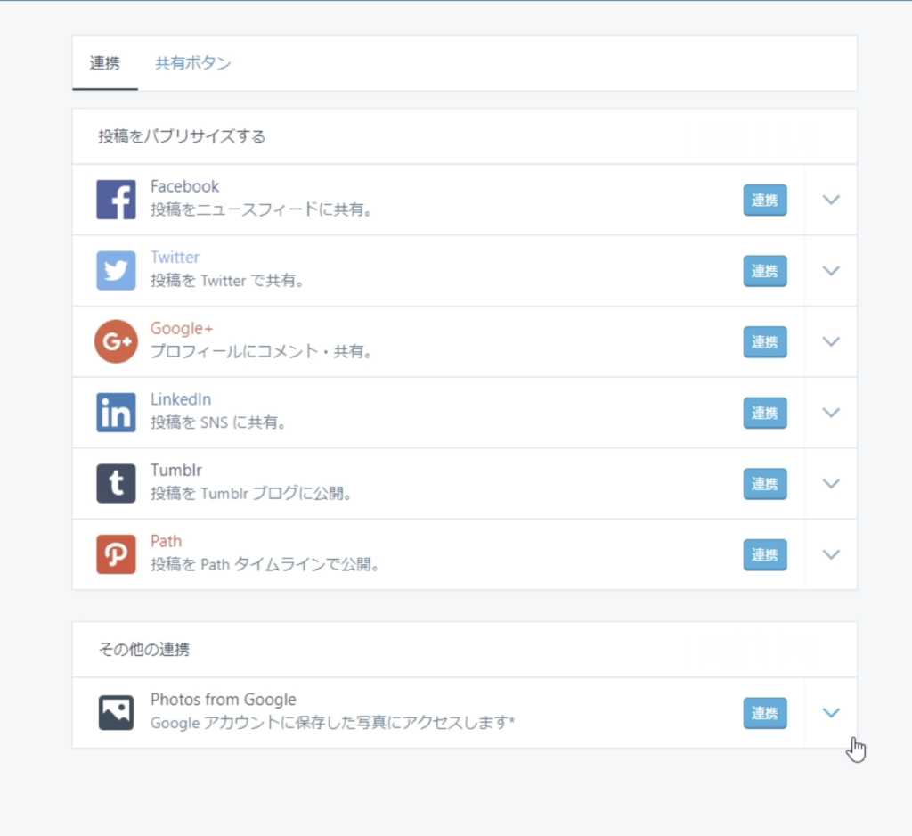912x836 pixels.
Task: Click the Tumblr title text
Action: point(175,471)
